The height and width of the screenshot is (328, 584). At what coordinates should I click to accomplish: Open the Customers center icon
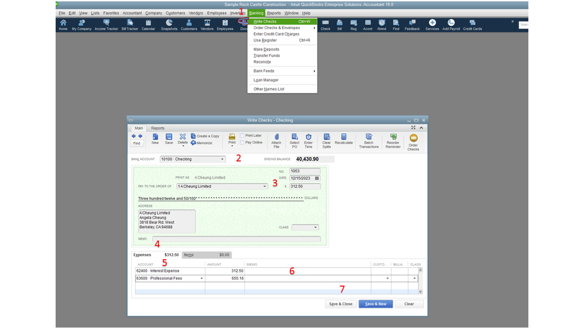click(189, 25)
